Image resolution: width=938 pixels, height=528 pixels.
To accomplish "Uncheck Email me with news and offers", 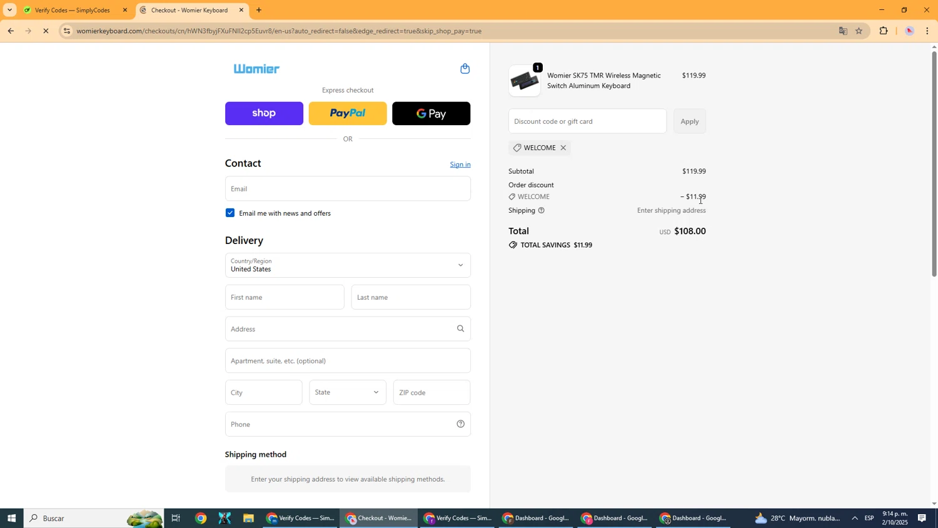I will click(230, 213).
